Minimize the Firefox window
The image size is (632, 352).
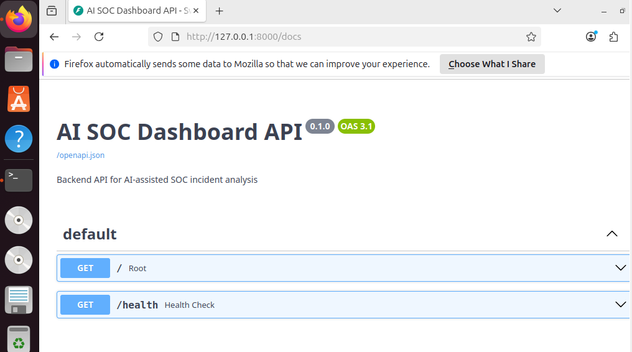(x=604, y=11)
